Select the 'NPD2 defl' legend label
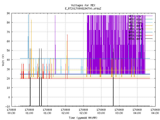The height and width of the screenshot is (120, 160). tap(135, 26)
